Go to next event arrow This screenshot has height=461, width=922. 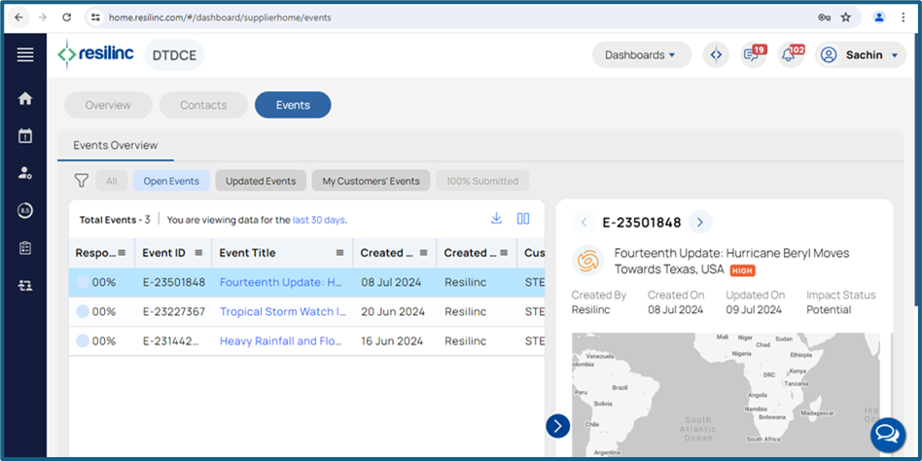700,223
